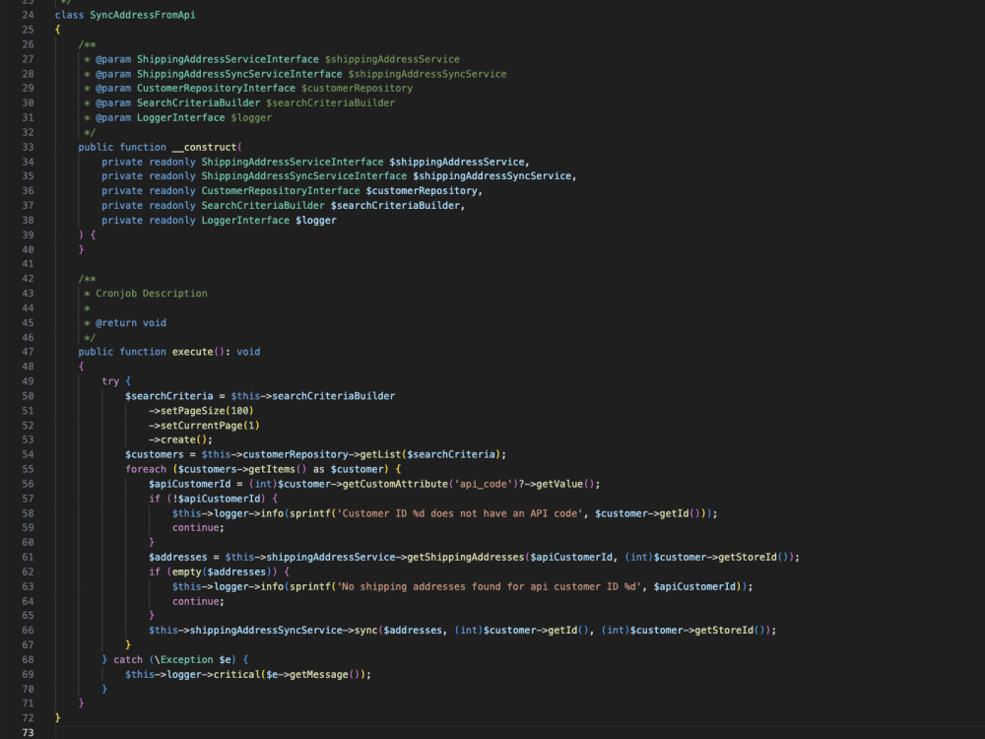Screen dimensions: 985x739
Task: Click the continue statement on line 64
Action: pos(198,602)
